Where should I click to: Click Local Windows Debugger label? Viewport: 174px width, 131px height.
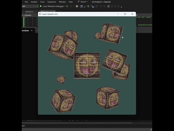(x=53, y=6)
